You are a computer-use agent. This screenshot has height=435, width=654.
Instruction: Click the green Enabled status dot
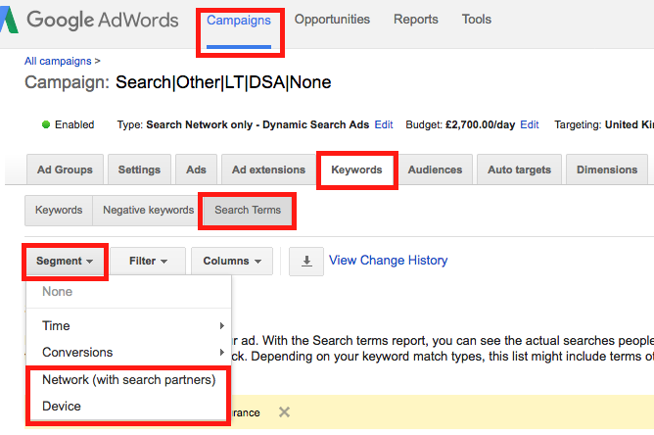(46, 124)
